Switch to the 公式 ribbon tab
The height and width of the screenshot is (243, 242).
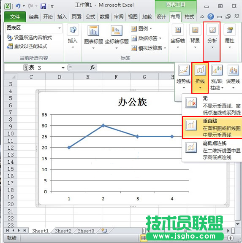90,16
